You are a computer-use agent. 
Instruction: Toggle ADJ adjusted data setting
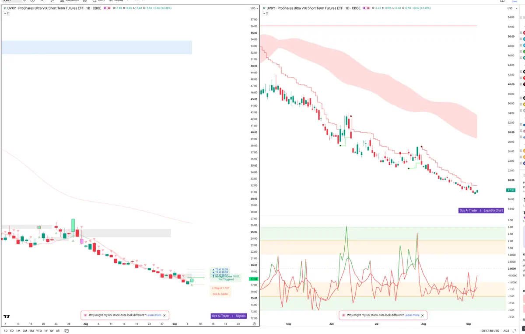click(506, 331)
